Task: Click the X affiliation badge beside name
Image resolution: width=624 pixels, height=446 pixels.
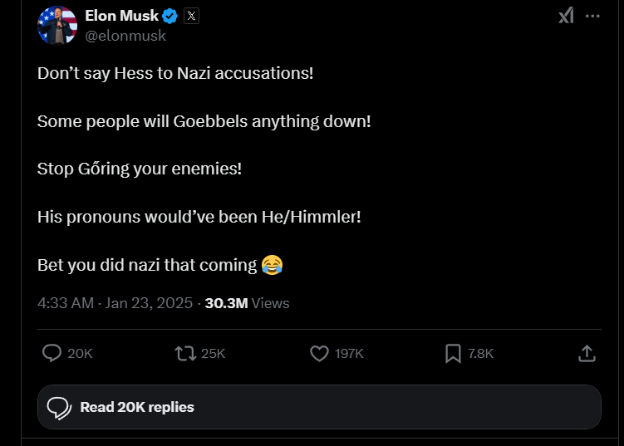Action: pyautogui.click(x=190, y=16)
